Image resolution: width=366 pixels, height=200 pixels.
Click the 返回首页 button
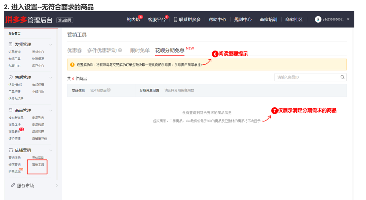[65, 20]
